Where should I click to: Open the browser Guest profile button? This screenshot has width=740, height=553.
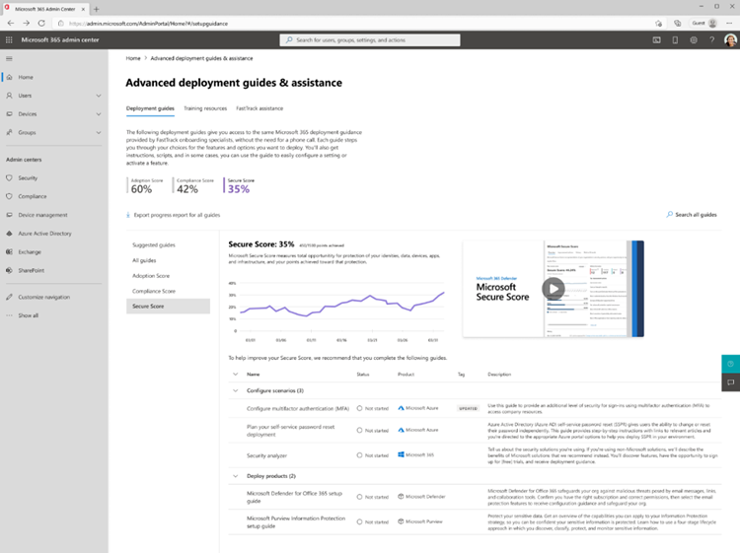coord(704,23)
